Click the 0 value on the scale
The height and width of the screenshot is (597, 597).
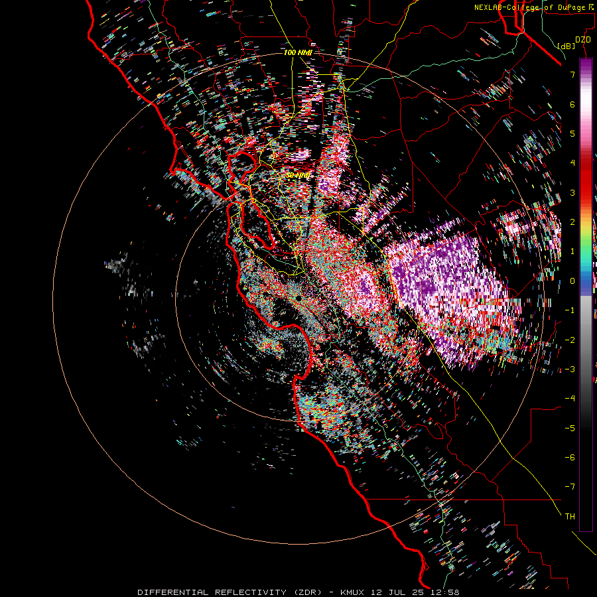tap(572, 281)
